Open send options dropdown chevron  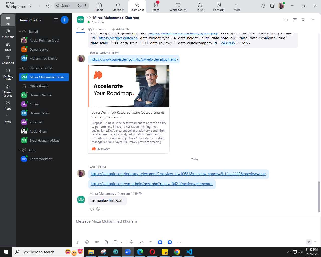[x=315, y=242]
